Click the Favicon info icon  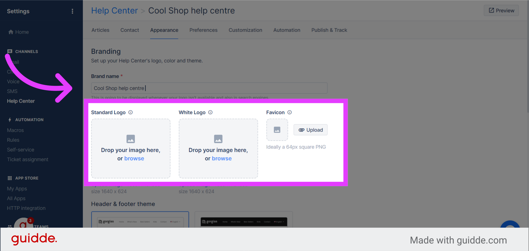[290, 112]
